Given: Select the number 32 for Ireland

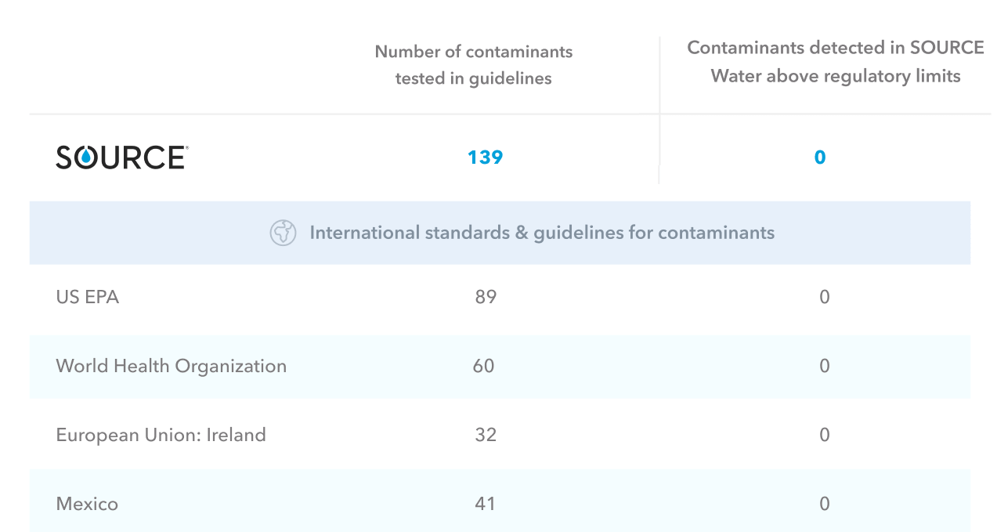Looking at the screenshot, I should point(486,435).
